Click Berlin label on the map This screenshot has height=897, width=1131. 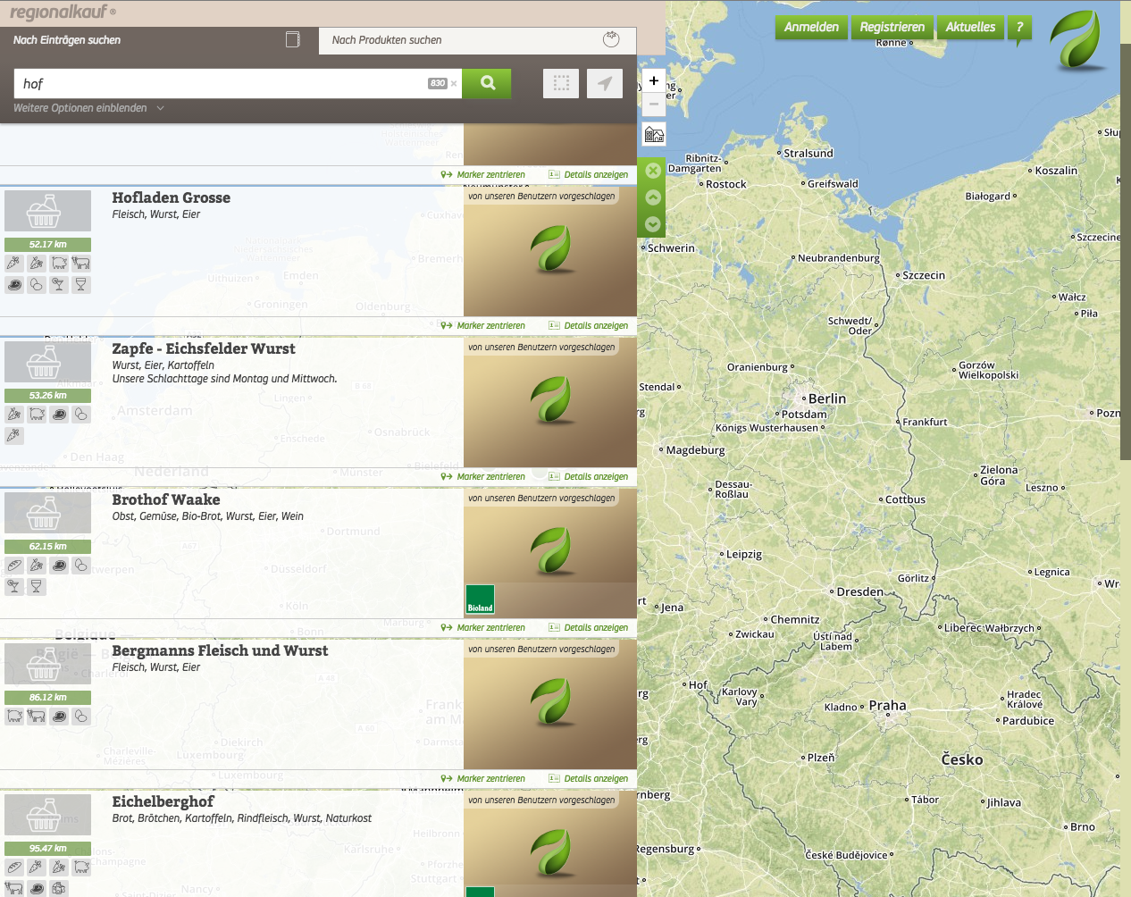tap(827, 398)
